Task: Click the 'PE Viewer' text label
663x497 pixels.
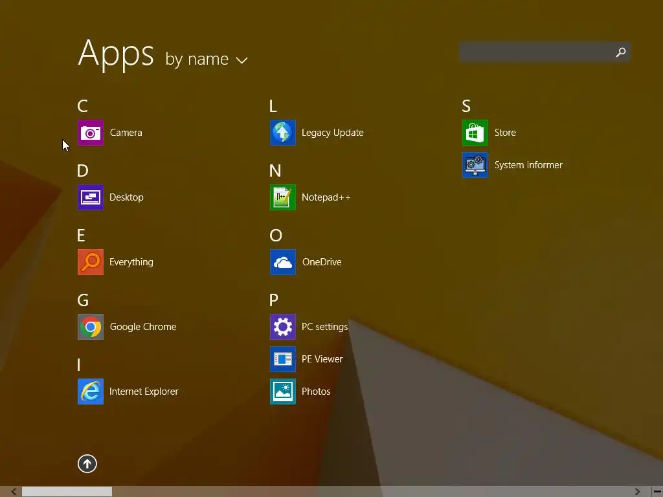Action: click(x=322, y=359)
